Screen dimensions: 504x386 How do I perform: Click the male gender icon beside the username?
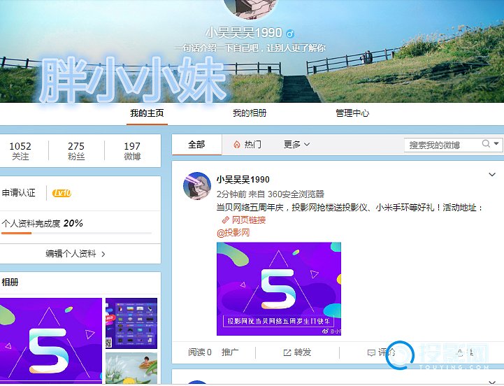coord(290,34)
